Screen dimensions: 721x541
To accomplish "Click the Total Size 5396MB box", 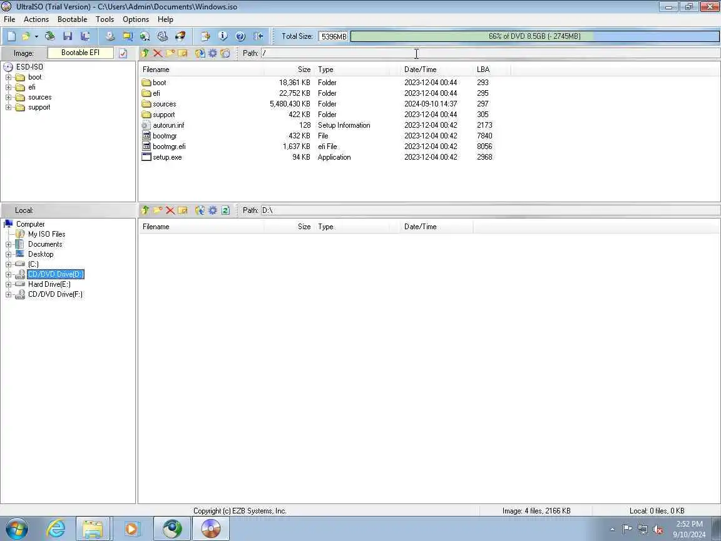I will pos(333,36).
